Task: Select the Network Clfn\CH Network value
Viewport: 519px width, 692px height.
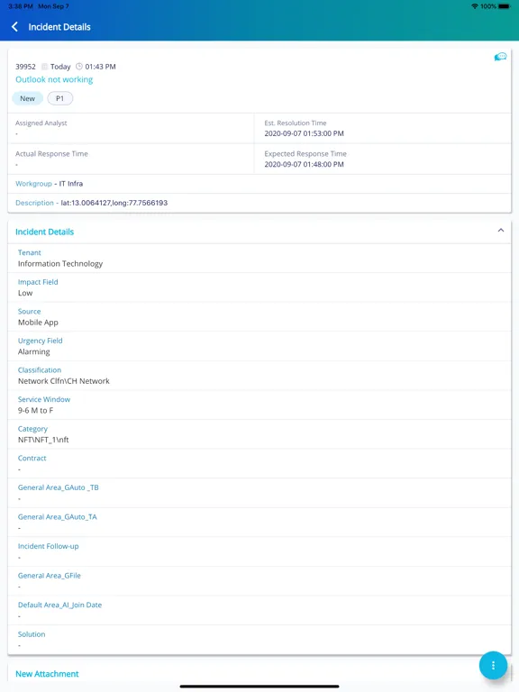Action: (x=64, y=381)
